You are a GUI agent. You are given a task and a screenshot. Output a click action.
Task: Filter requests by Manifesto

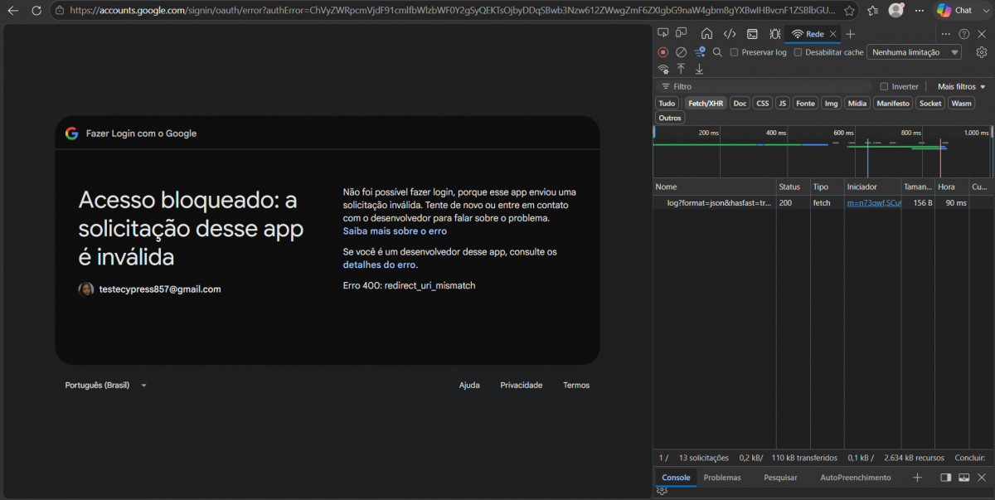(x=893, y=103)
